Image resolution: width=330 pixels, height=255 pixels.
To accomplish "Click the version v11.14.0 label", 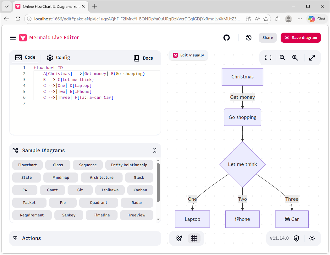I will point(279,238).
